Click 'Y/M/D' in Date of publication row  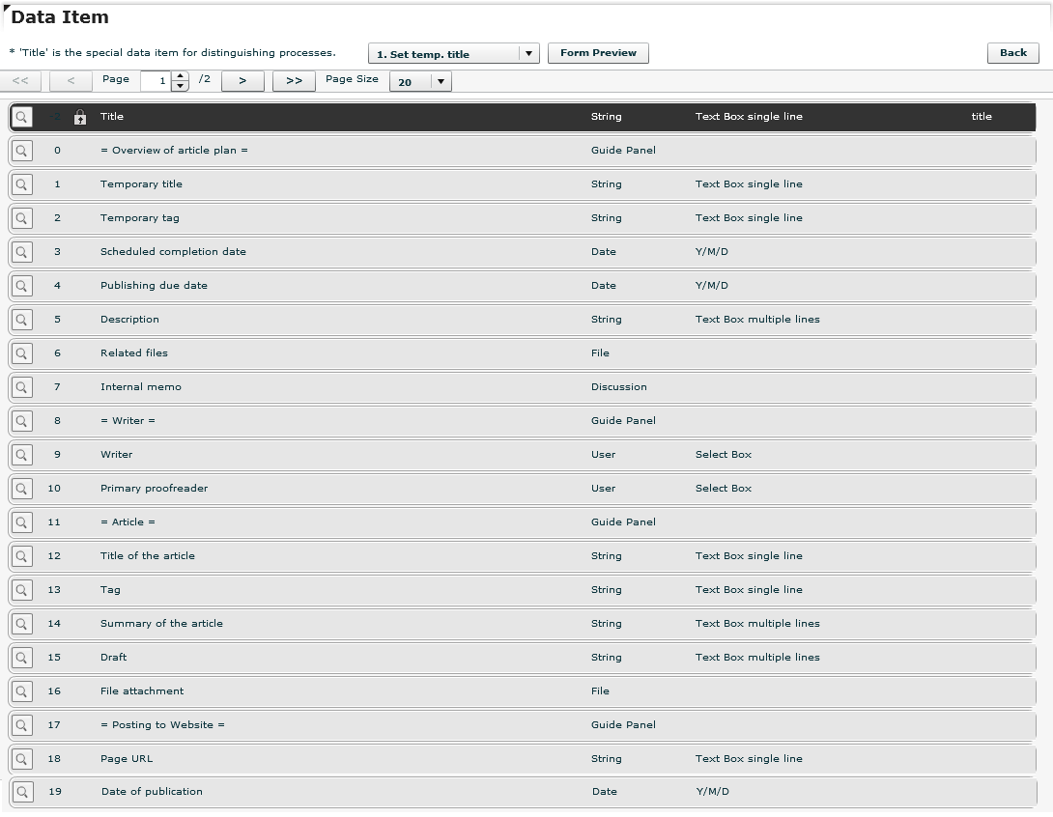pyautogui.click(x=713, y=792)
